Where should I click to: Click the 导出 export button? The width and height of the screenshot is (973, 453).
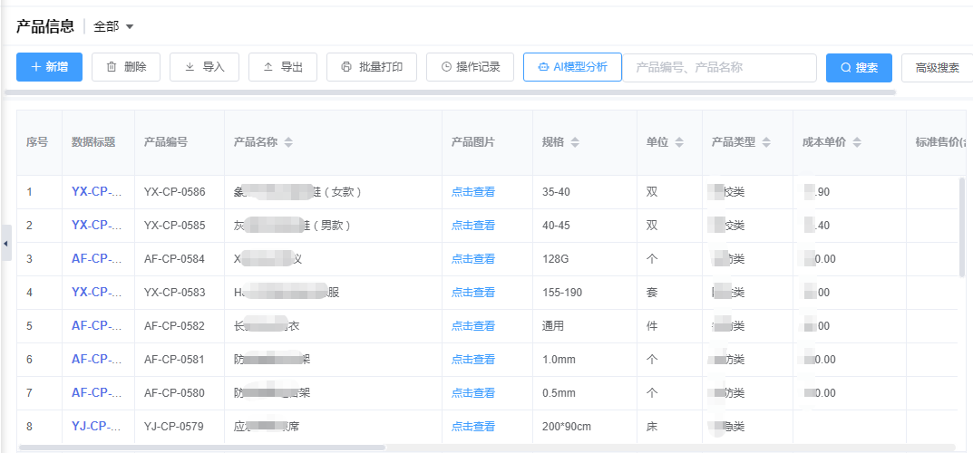(x=283, y=67)
